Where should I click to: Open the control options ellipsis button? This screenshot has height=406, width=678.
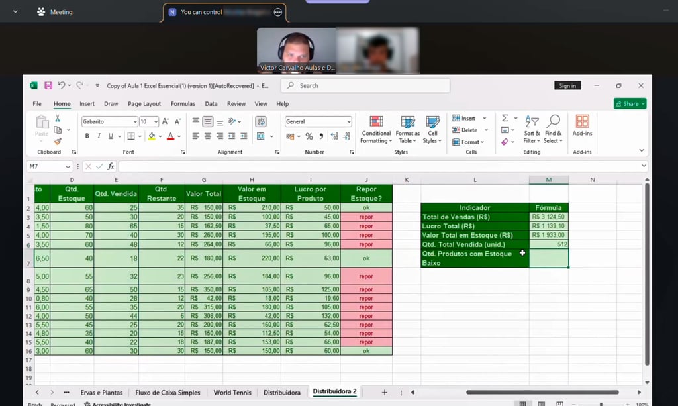click(x=278, y=12)
